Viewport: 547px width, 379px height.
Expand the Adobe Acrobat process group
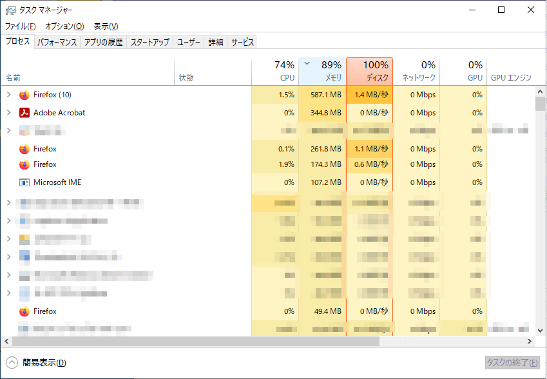click(x=8, y=113)
